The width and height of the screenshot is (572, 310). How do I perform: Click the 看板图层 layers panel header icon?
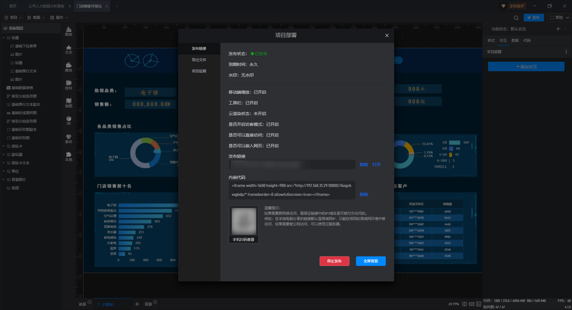click(5, 28)
